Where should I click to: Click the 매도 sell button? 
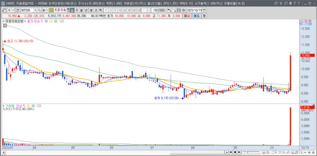[197, 16]
